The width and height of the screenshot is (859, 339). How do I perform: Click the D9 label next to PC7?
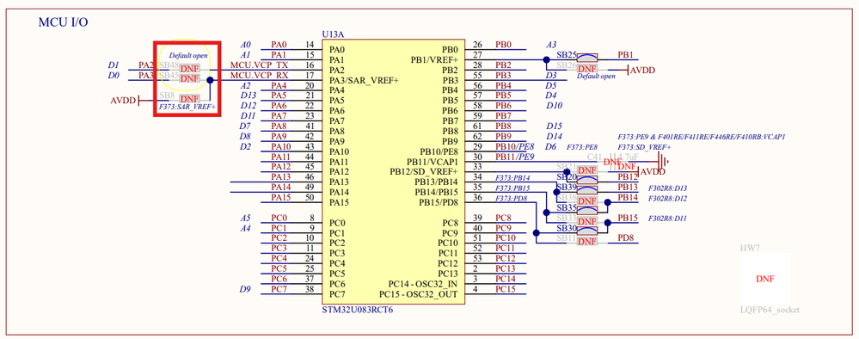[245, 289]
